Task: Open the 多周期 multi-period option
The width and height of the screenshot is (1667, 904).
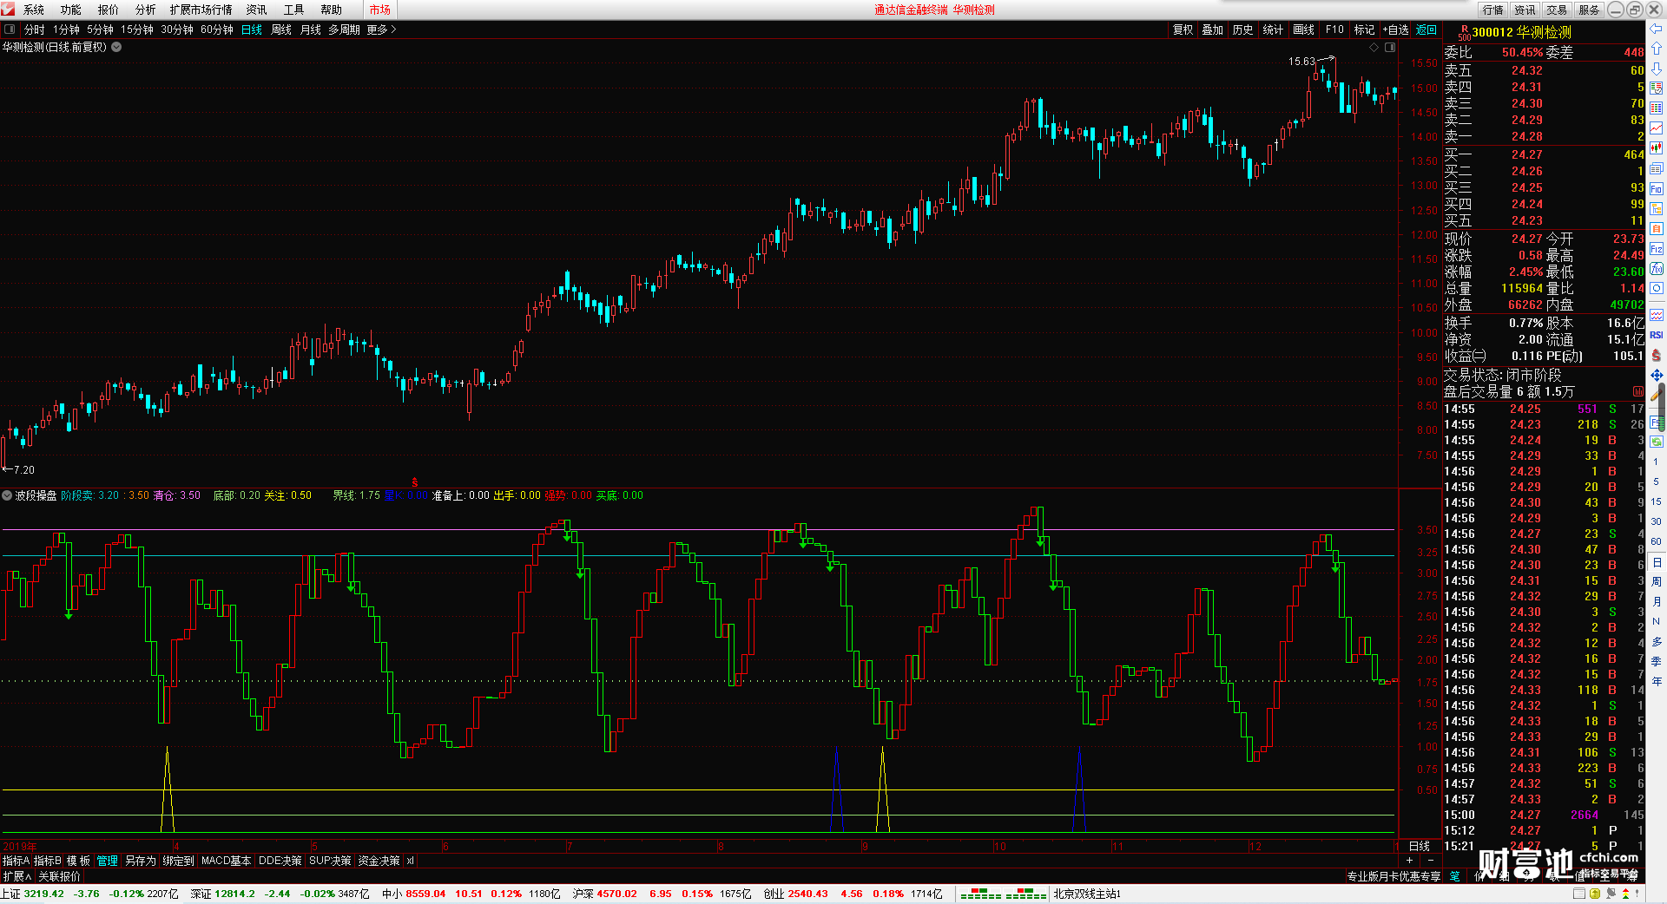Action: pos(344,29)
